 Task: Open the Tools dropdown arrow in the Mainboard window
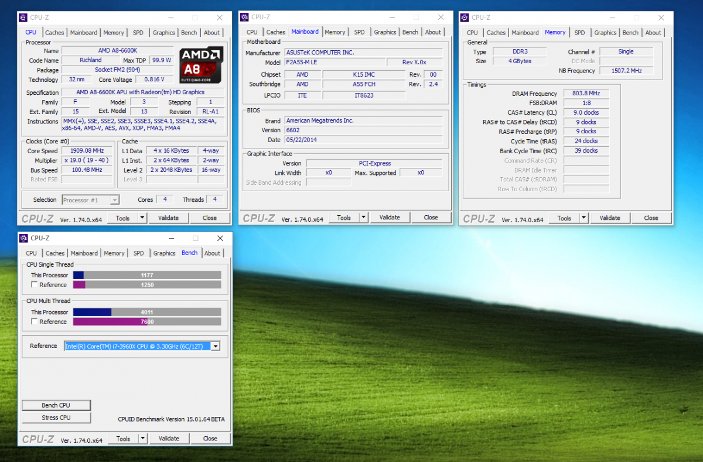click(363, 218)
